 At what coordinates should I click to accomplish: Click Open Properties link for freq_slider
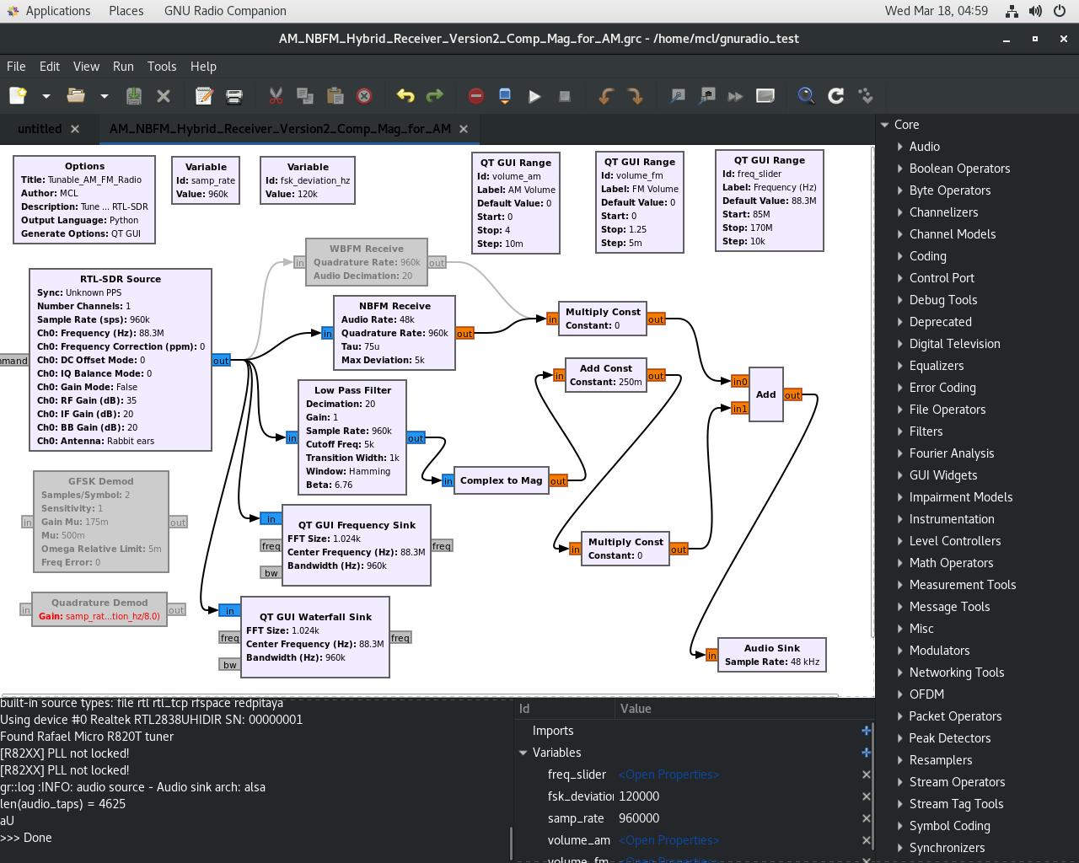(x=668, y=775)
